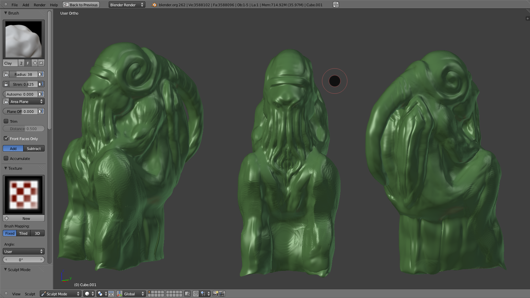
Task: Click the unlink brush X icon
Action: click(x=41, y=63)
